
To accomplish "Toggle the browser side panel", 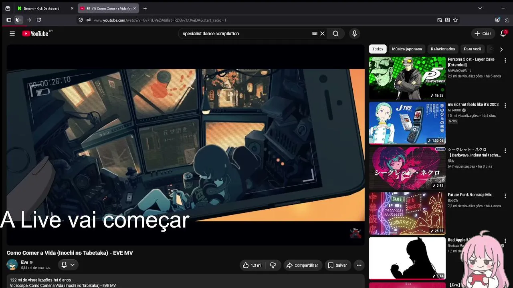I will pos(9,20).
